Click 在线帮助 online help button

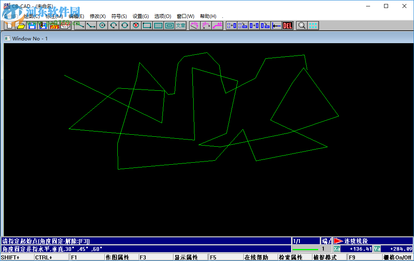pyautogui.click(x=257, y=257)
